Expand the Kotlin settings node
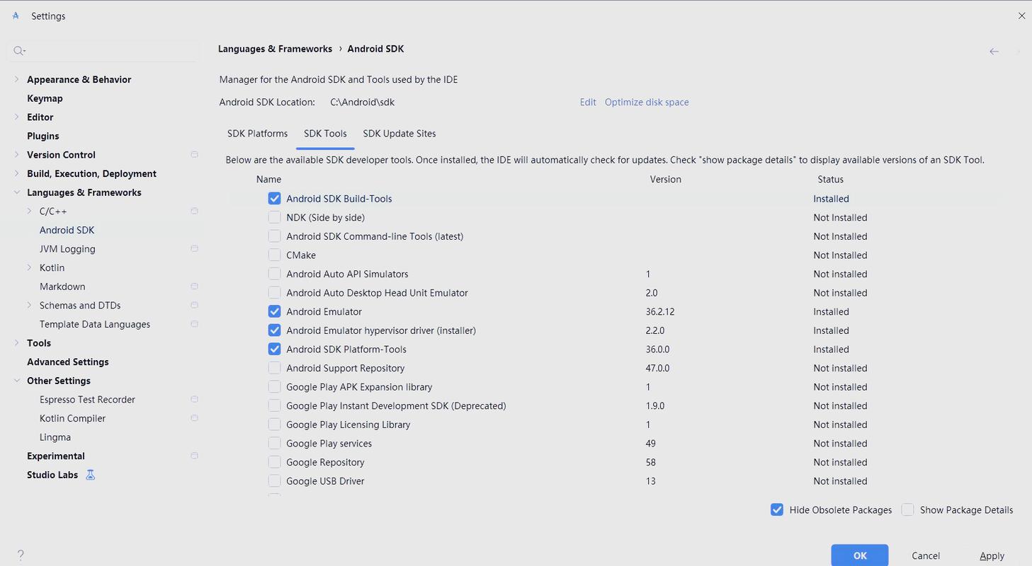1032x566 pixels. click(x=29, y=267)
